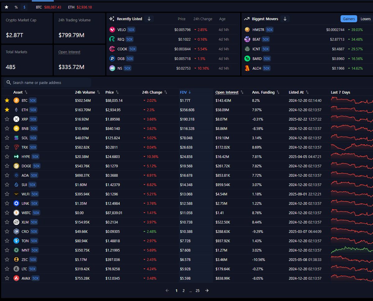Unfavorite BTC using its star
373x301 pixels.
7,100
